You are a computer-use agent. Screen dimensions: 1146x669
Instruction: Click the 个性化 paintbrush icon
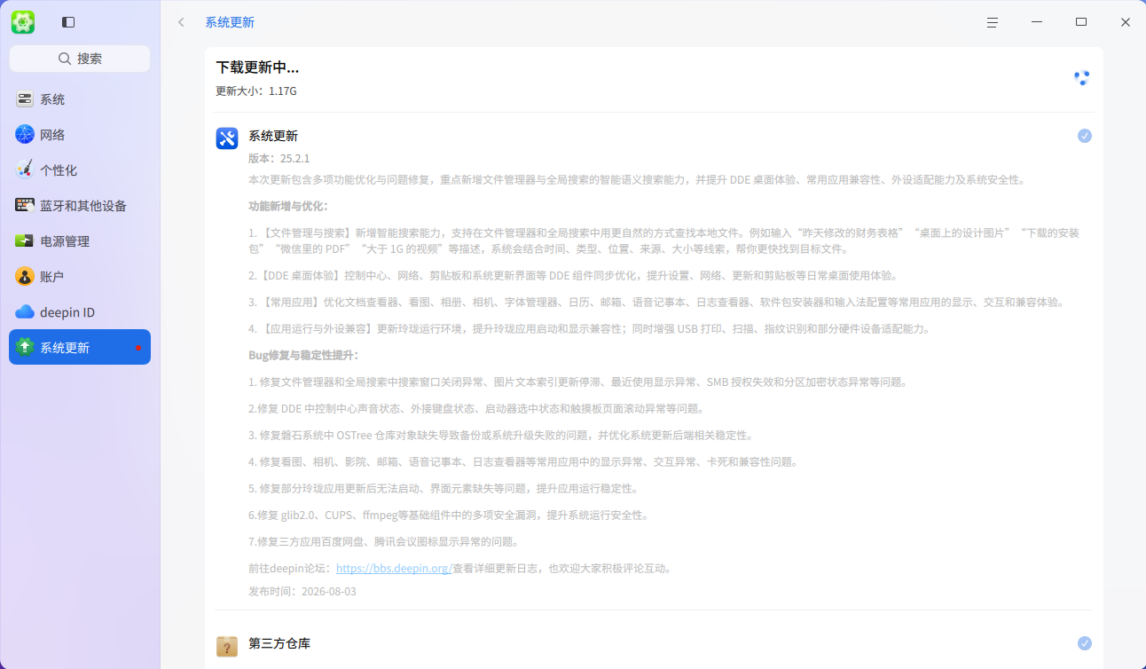pos(25,170)
